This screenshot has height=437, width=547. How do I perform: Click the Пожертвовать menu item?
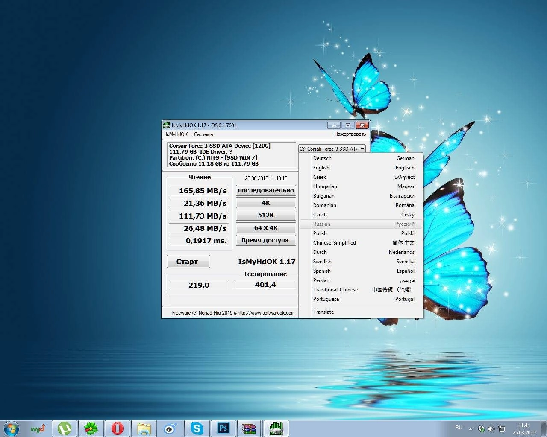[x=350, y=134]
